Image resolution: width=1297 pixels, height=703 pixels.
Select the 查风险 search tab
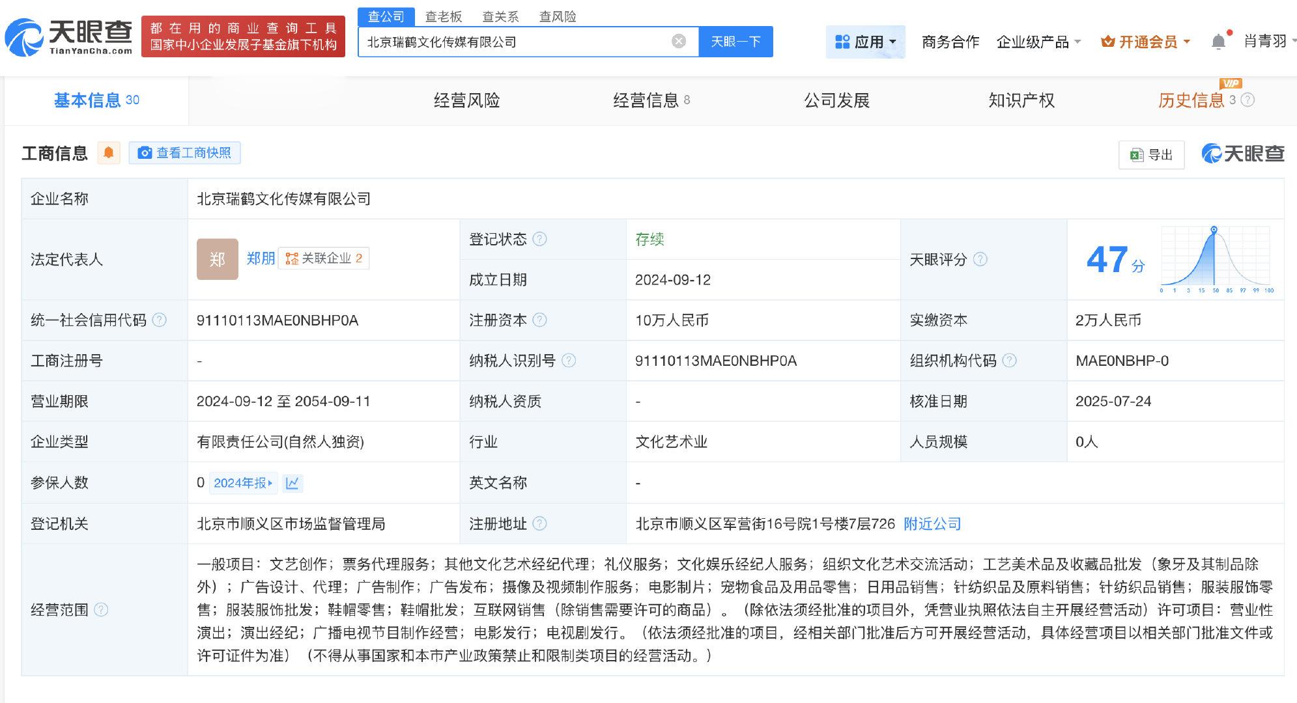(558, 16)
